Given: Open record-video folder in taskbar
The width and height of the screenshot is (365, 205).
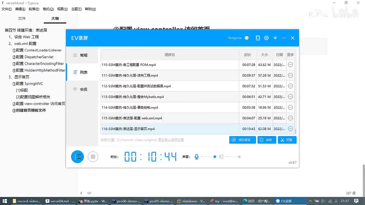Looking at the screenshot, I should [27, 201].
